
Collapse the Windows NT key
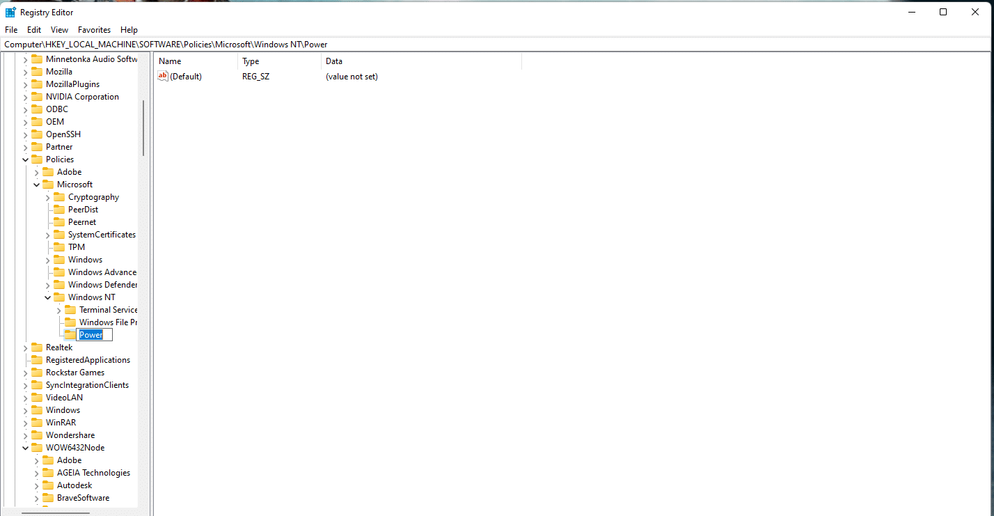48,297
